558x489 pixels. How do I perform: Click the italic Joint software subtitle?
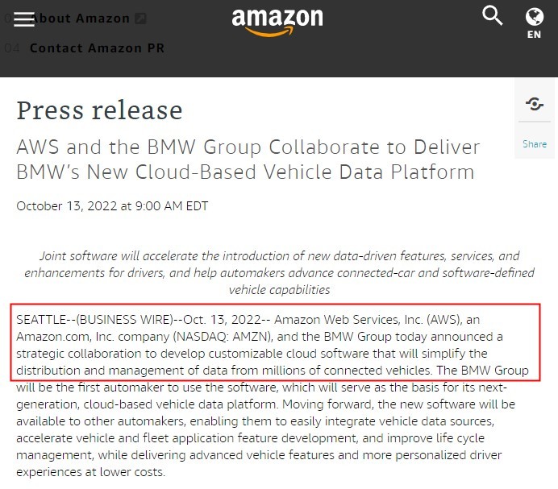(279, 273)
